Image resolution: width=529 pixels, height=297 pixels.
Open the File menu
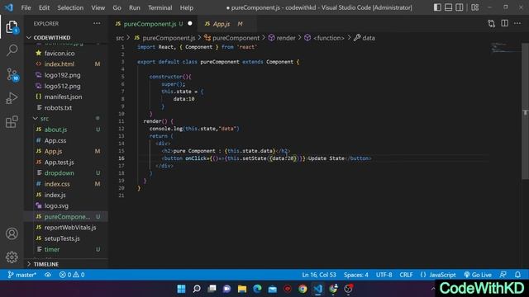click(x=26, y=7)
